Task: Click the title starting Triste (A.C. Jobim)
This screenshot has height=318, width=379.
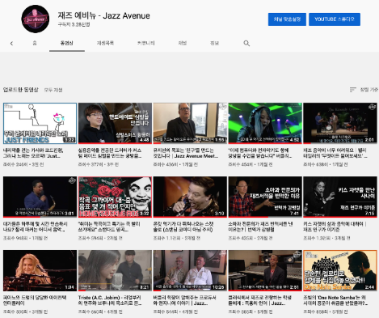Action: pos(110,300)
